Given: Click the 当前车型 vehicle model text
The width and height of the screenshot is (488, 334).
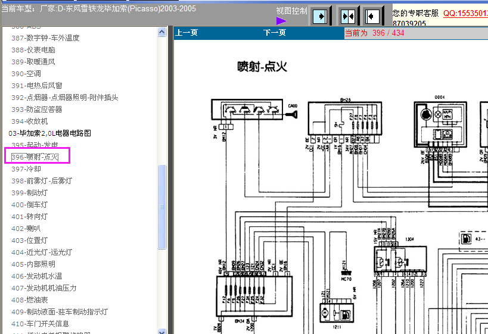Looking at the screenshot, I should [x=99, y=9].
